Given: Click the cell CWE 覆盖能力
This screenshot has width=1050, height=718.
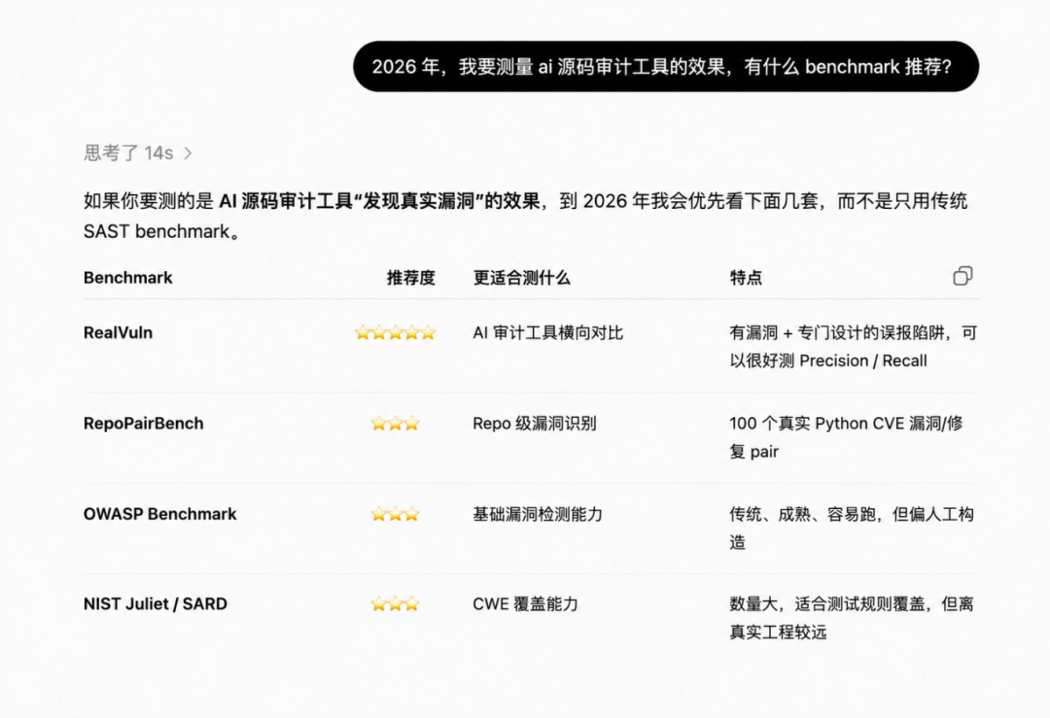Looking at the screenshot, I should pos(525,603).
